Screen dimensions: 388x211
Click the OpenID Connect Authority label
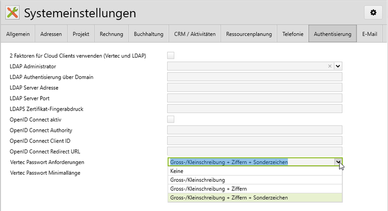click(41, 130)
